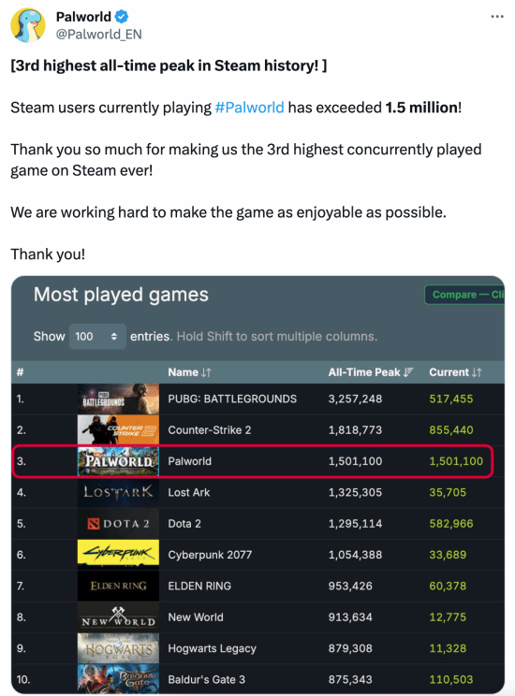Click the Cyberpunk 2077 yellow logo
This screenshot has width=515, height=696.
(118, 555)
